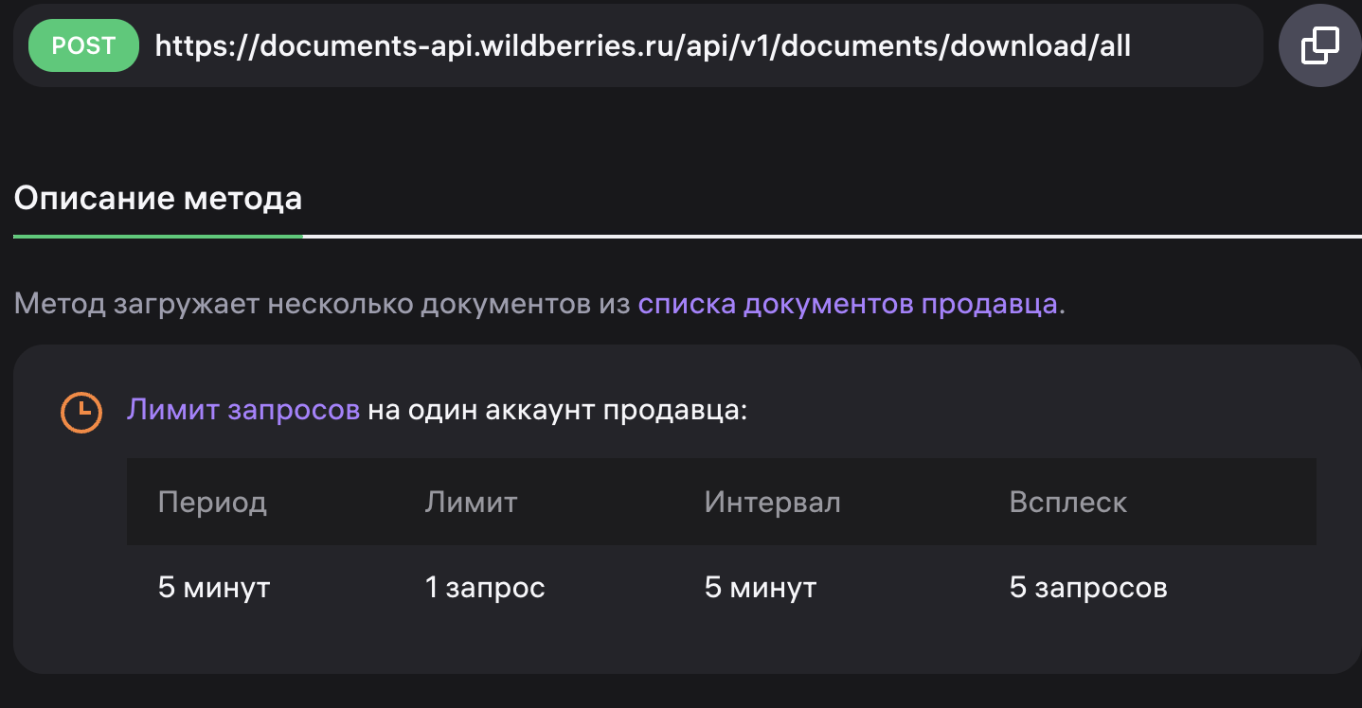1362x708 pixels.
Task: Click the '5 минут' interval cell
Action: pyautogui.click(x=760, y=588)
